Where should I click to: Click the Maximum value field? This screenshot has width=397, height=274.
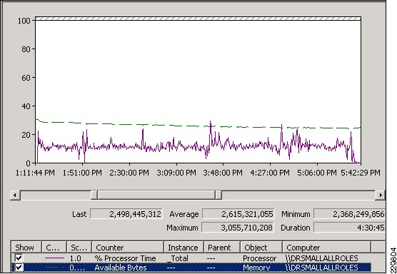[x=238, y=228]
